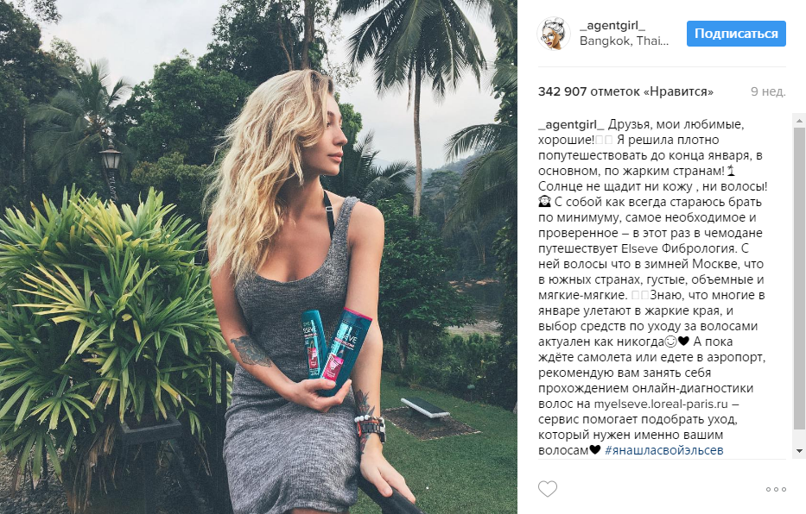806x514 pixels.
Task: Click _agentgirl_ username in the caption
Action: (571, 125)
